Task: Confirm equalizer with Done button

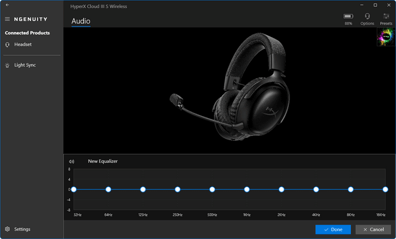Action: [x=333, y=229]
